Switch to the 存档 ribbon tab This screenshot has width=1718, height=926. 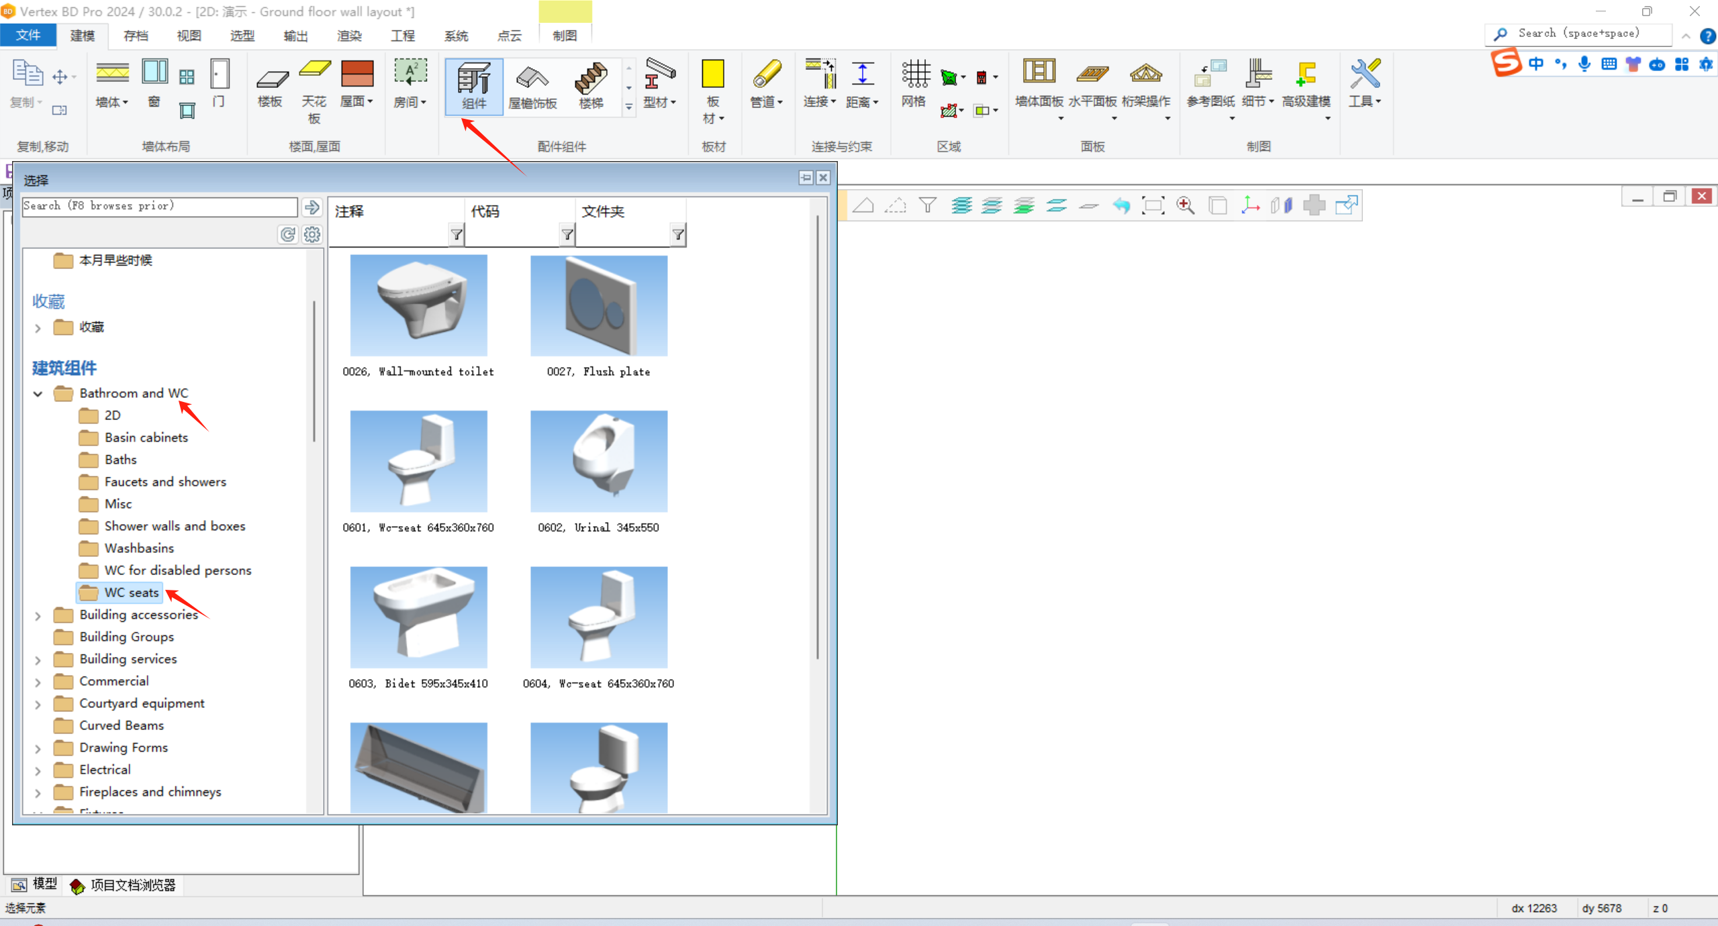tap(136, 36)
